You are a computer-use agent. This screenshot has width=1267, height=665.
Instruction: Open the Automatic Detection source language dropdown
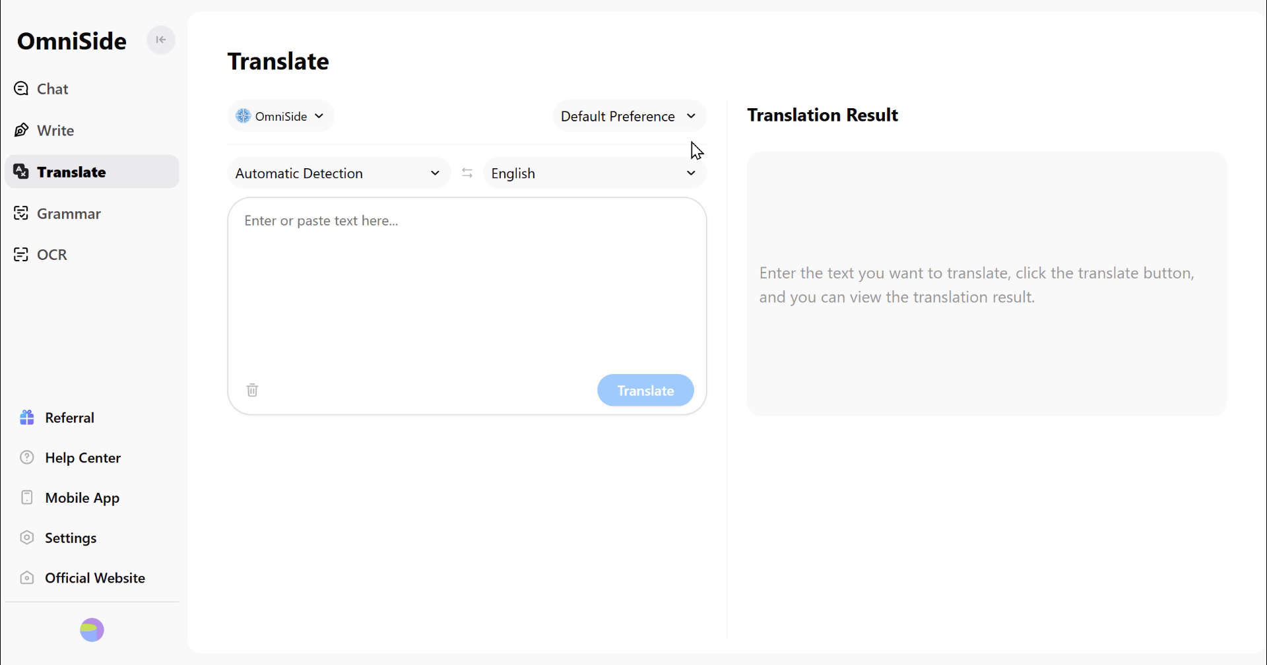[338, 173]
